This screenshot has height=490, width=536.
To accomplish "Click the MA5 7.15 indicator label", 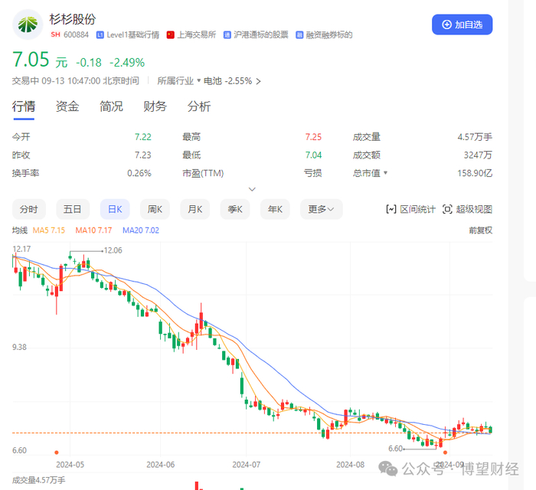I will (x=48, y=230).
